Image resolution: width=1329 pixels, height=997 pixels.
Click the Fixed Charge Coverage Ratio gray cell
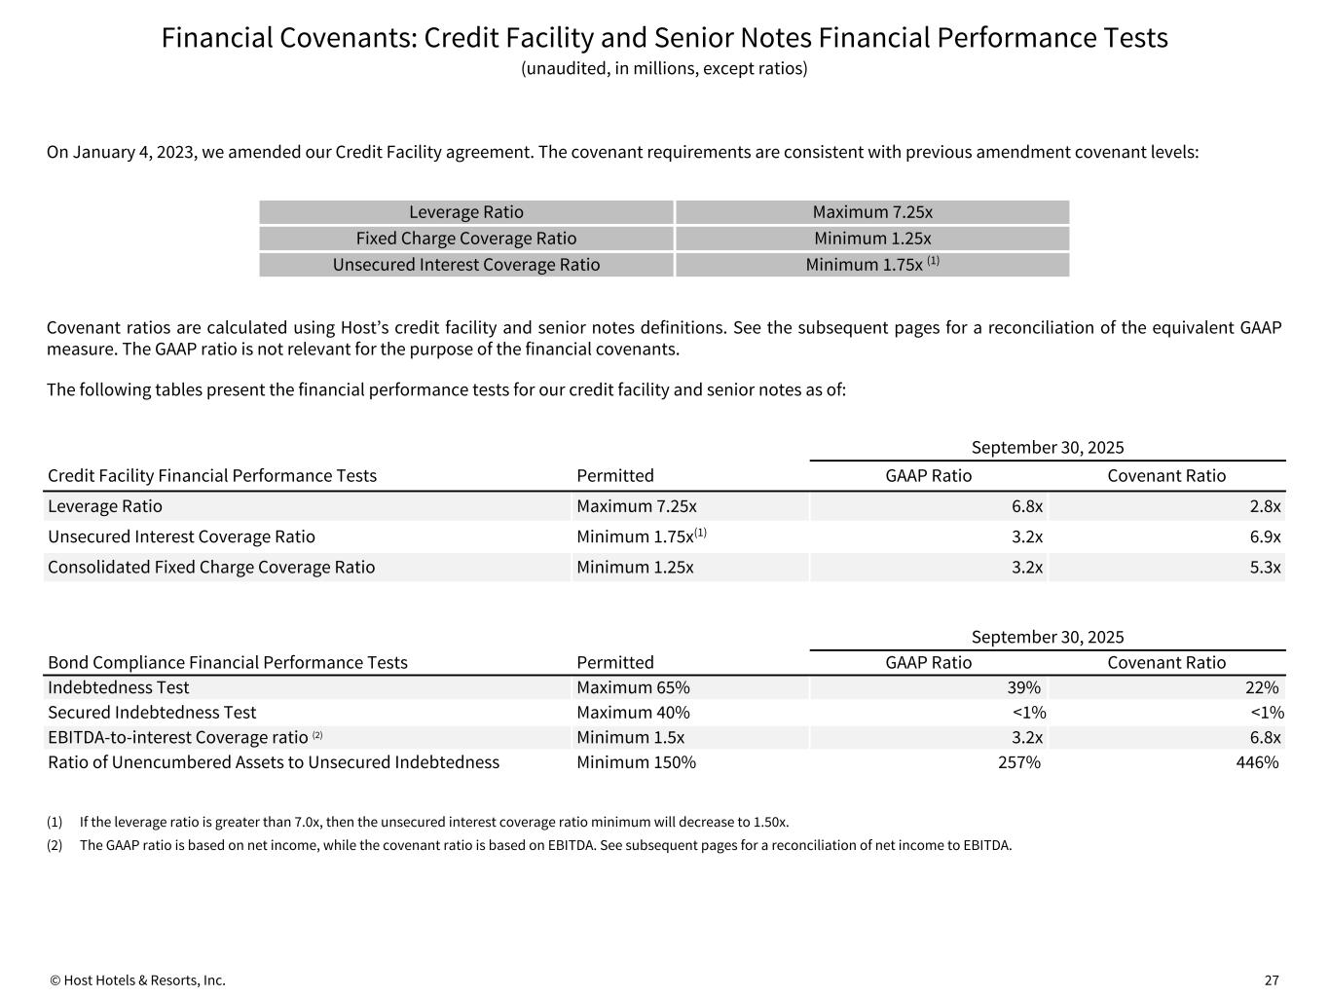point(466,239)
